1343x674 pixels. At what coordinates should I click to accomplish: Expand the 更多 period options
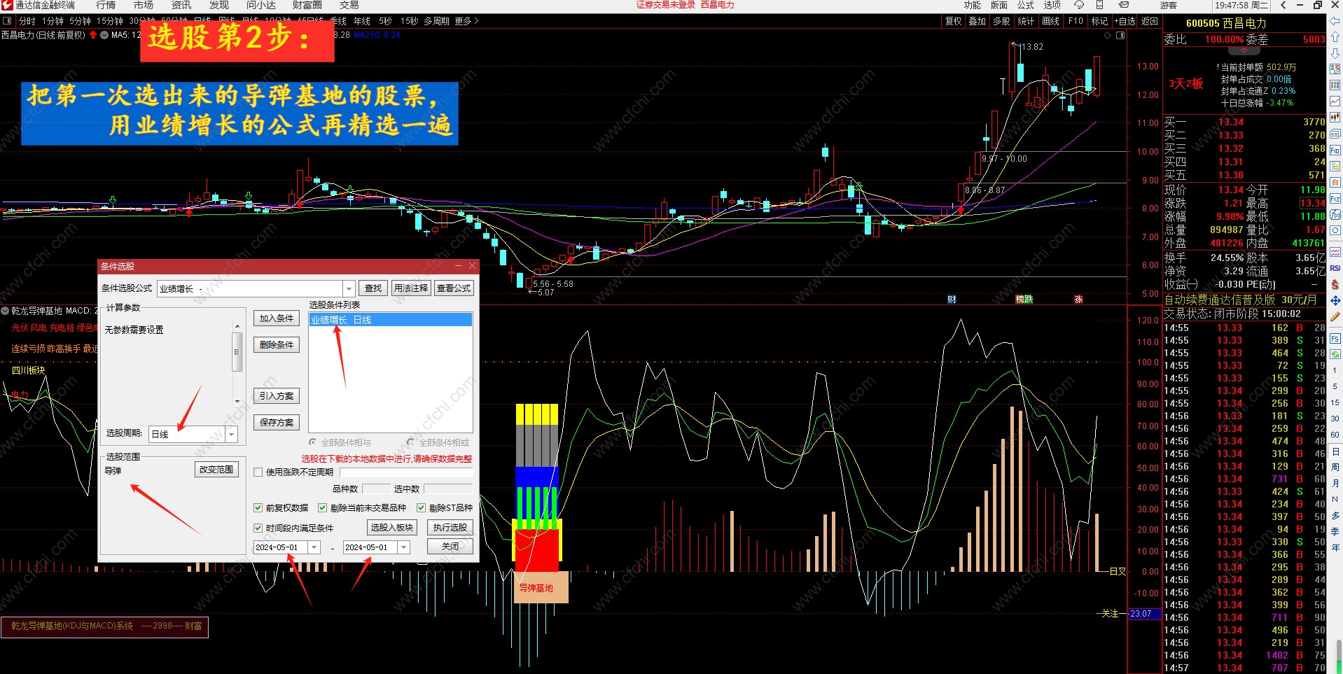click(466, 21)
